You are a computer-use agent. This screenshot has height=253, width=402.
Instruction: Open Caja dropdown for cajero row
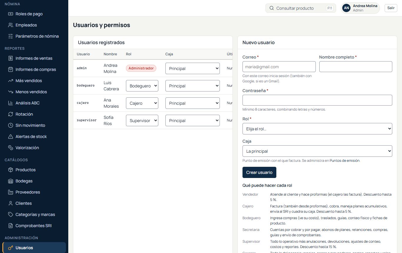(192, 103)
